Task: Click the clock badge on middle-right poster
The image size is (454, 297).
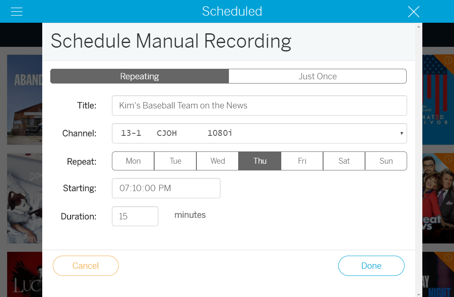Action: coord(447,159)
